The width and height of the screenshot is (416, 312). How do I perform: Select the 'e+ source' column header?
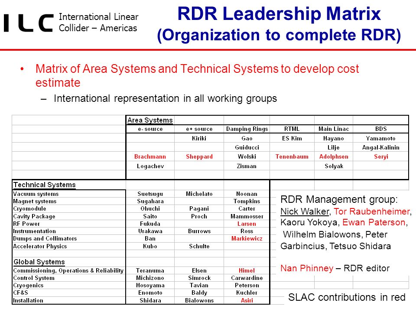click(x=199, y=129)
